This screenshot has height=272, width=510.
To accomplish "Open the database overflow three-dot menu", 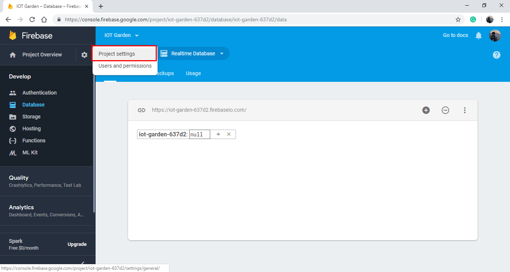I will point(465,110).
